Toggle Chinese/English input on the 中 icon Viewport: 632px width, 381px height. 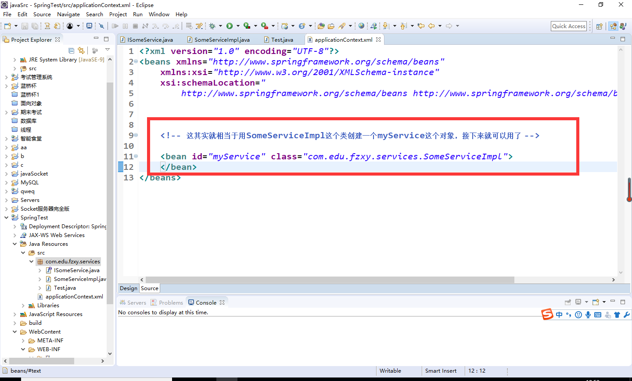(559, 315)
